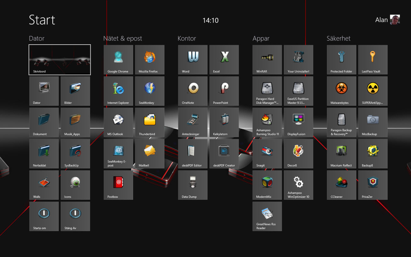
Task: Launch Macrium Reflect
Action: point(341,154)
